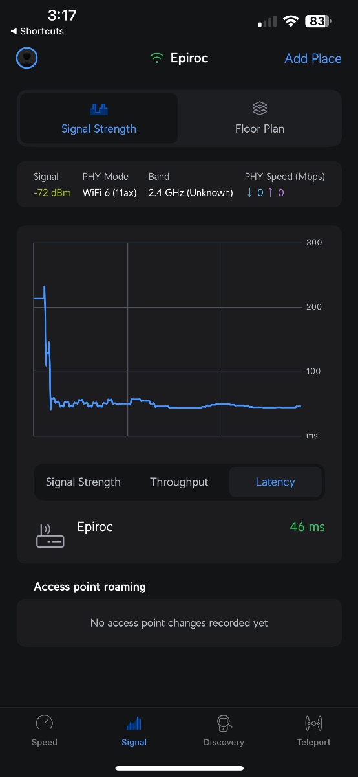Tap the 46 ms latency value
The height and width of the screenshot is (777, 358).
(x=308, y=526)
